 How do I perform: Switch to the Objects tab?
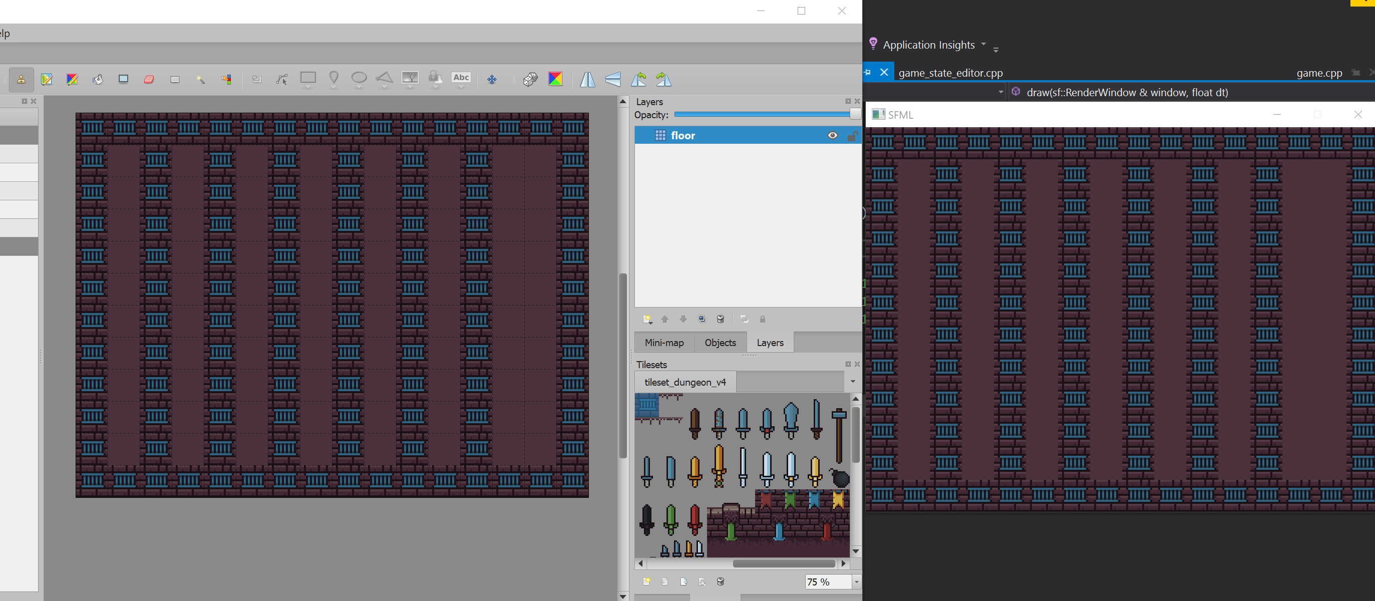click(x=720, y=343)
